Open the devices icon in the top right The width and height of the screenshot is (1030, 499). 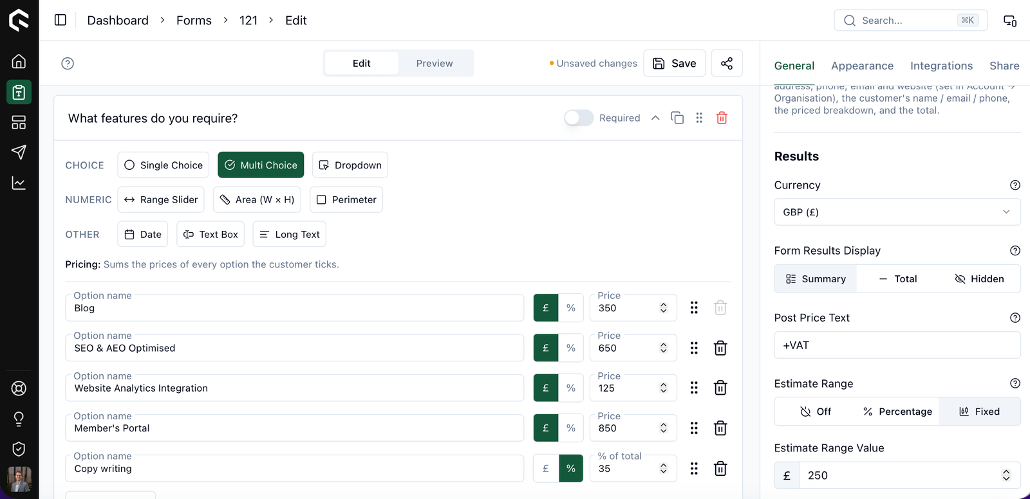click(1010, 21)
